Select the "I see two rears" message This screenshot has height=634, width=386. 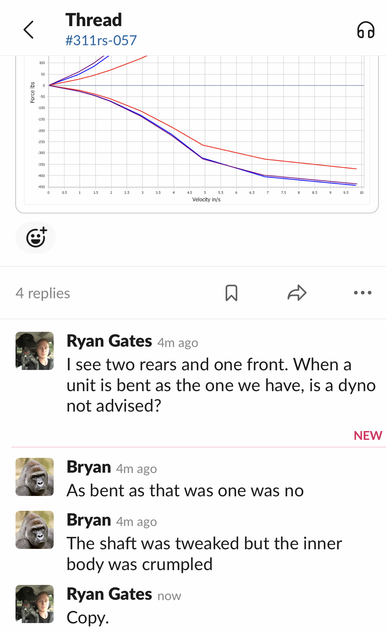pyautogui.click(x=221, y=385)
